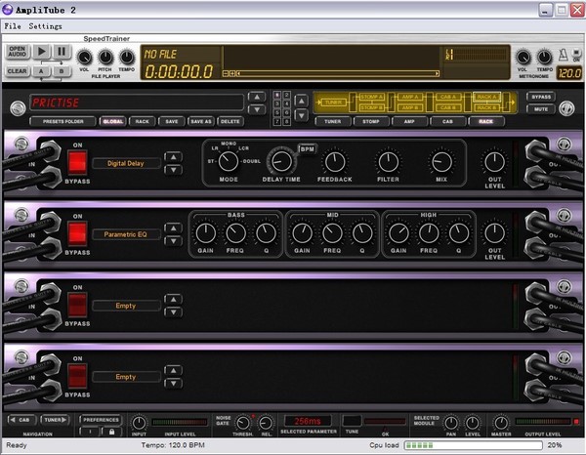Image resolution: width=586 pixels, height=455 pixels.
Task: Adjust the file player VOL knob
Action: (84, 58)
